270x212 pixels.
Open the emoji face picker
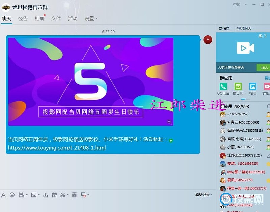click(x=12, y=195)
